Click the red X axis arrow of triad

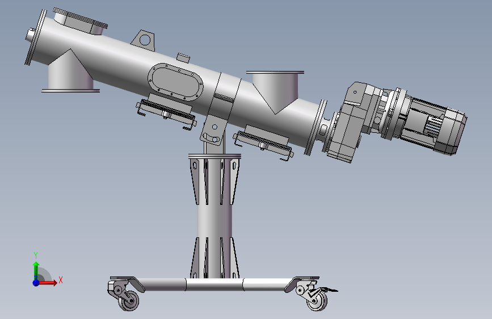[48, 283]
